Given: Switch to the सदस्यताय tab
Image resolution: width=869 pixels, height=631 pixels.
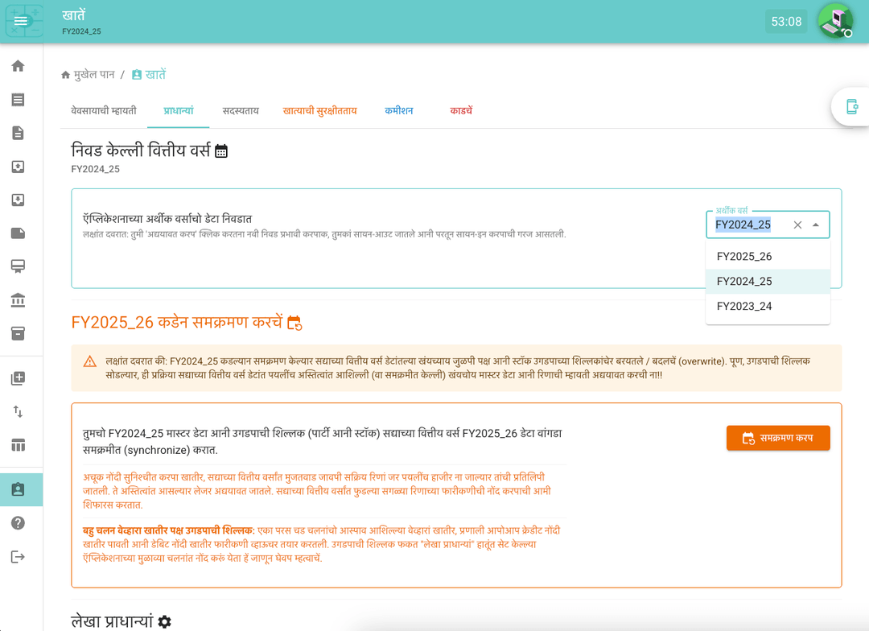Looking at the screenshot, I should tap(241, 111).
